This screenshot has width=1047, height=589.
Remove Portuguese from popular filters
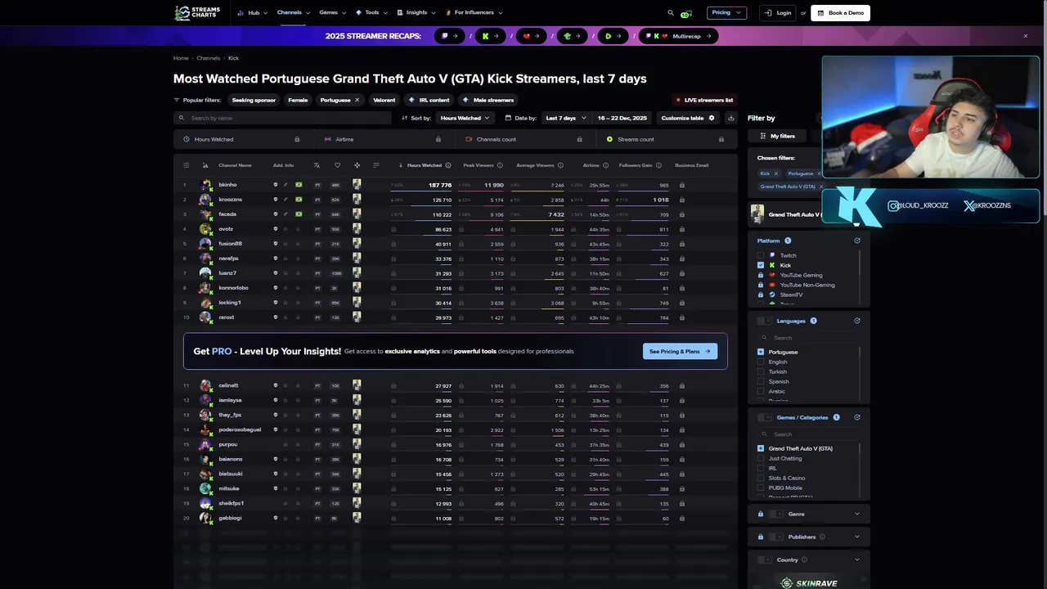click(357, 100)
